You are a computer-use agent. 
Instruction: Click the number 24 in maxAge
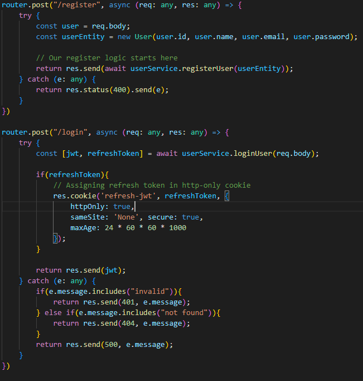point(109,228)
